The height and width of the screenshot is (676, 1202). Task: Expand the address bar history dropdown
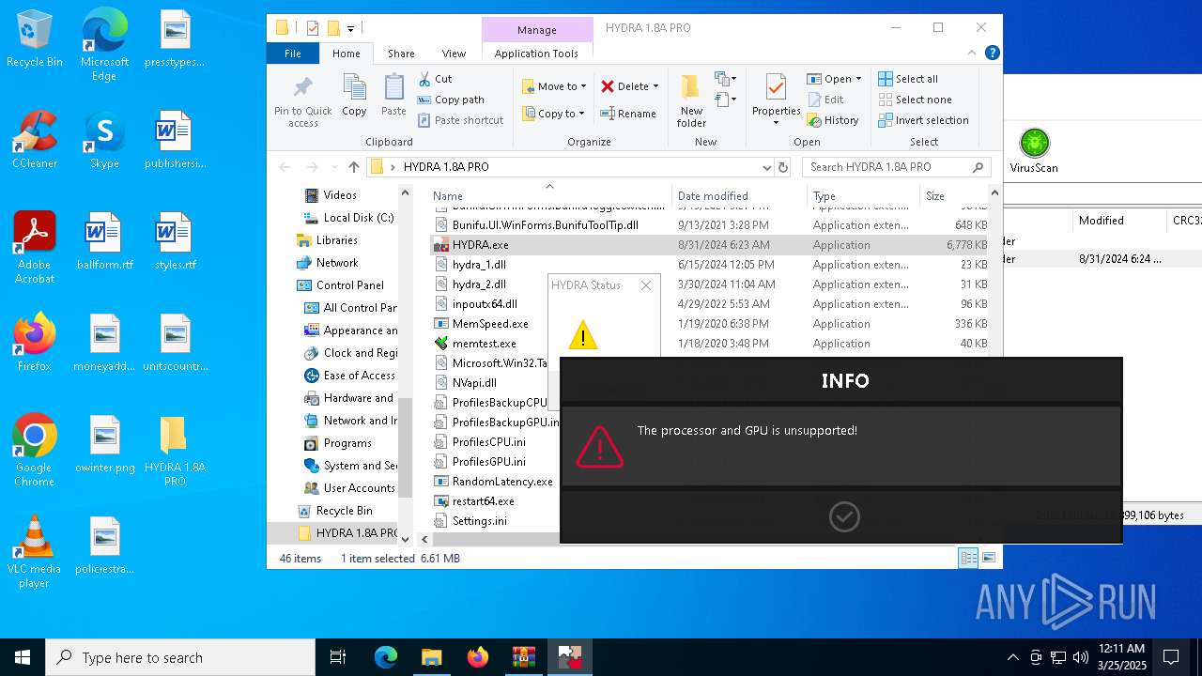pyautogui.click(x=766, y=167)
